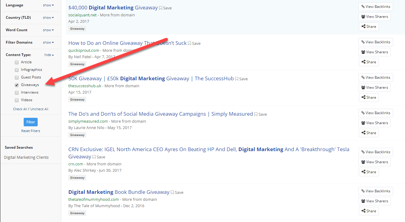
Task: Share the simplymeasured.com article
Action: 369,133
